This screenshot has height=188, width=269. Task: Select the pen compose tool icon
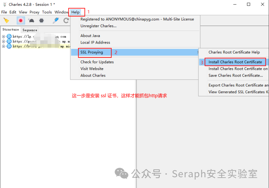click(x=56, y=20)
